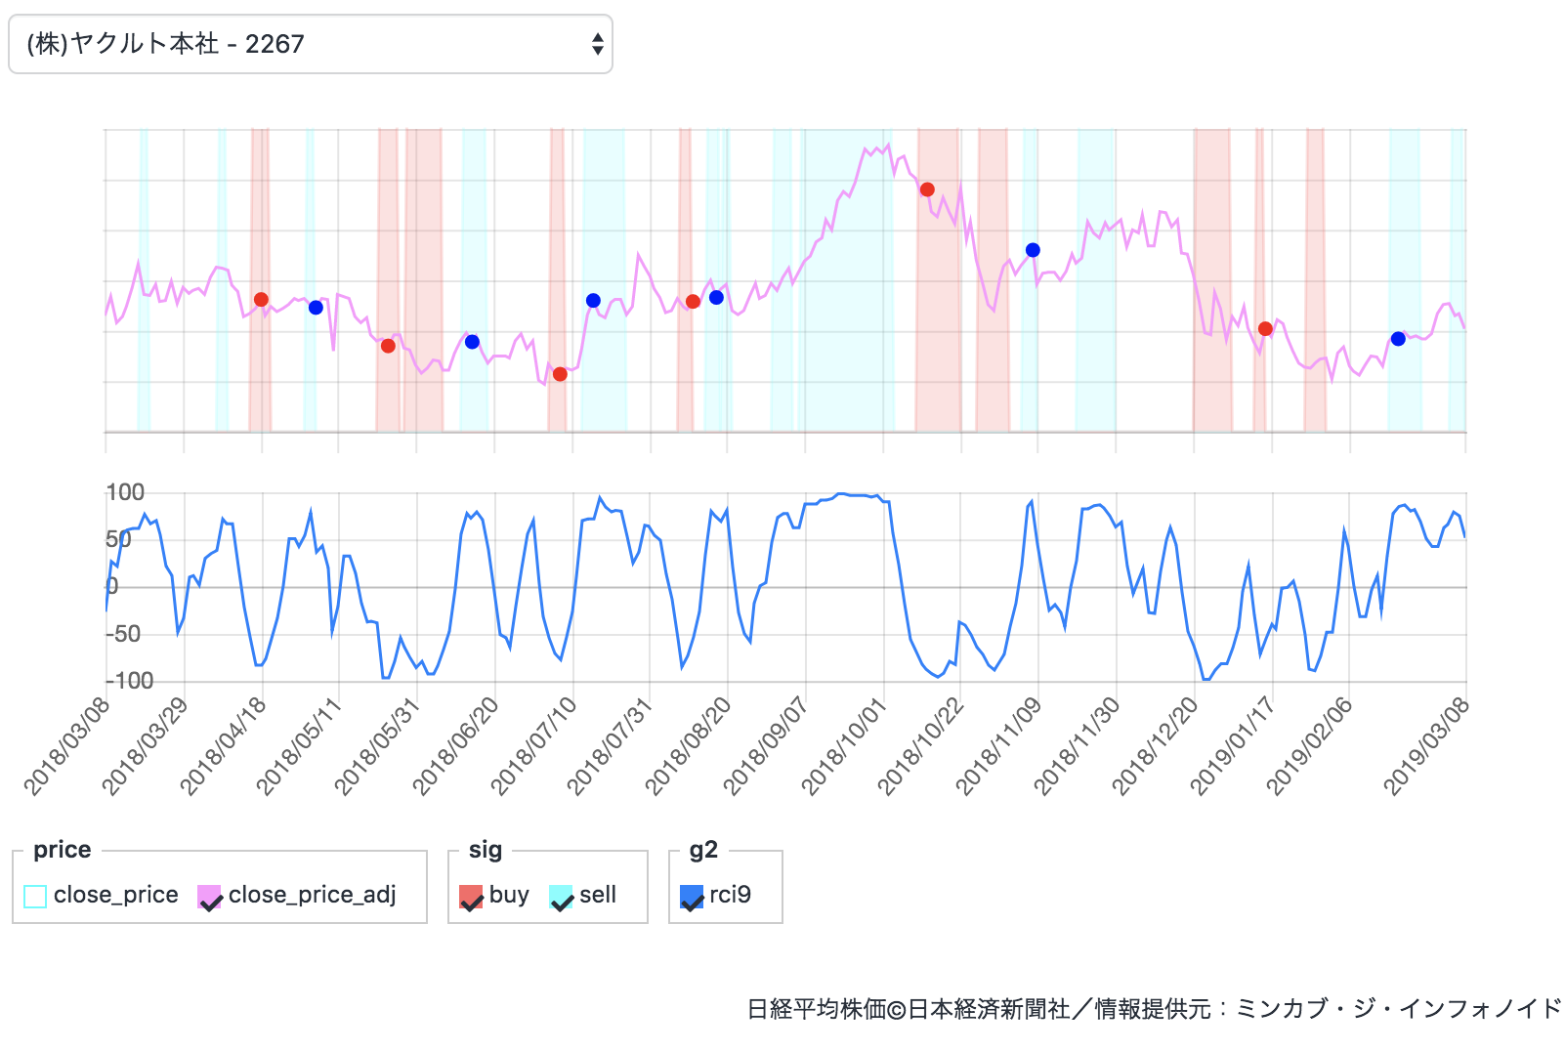Click the 2018/08/20 date axis label

click(x=688, y=748)
